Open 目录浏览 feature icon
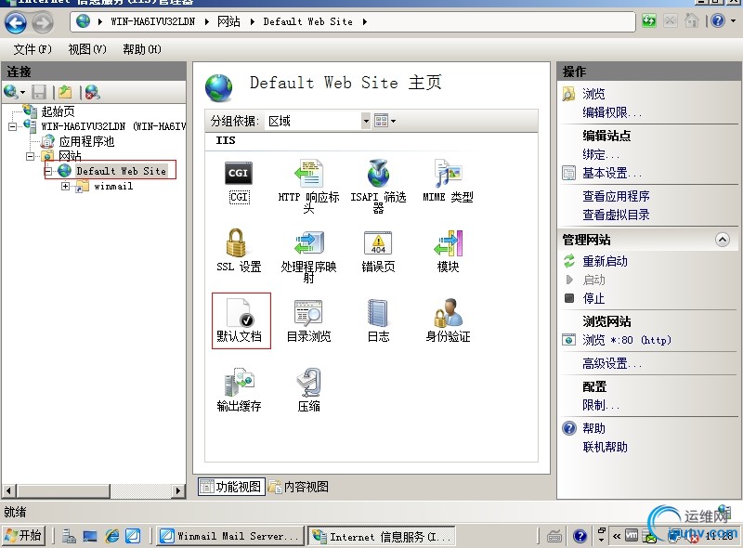This screenshot has width=743, height=548. pos(308,321)
